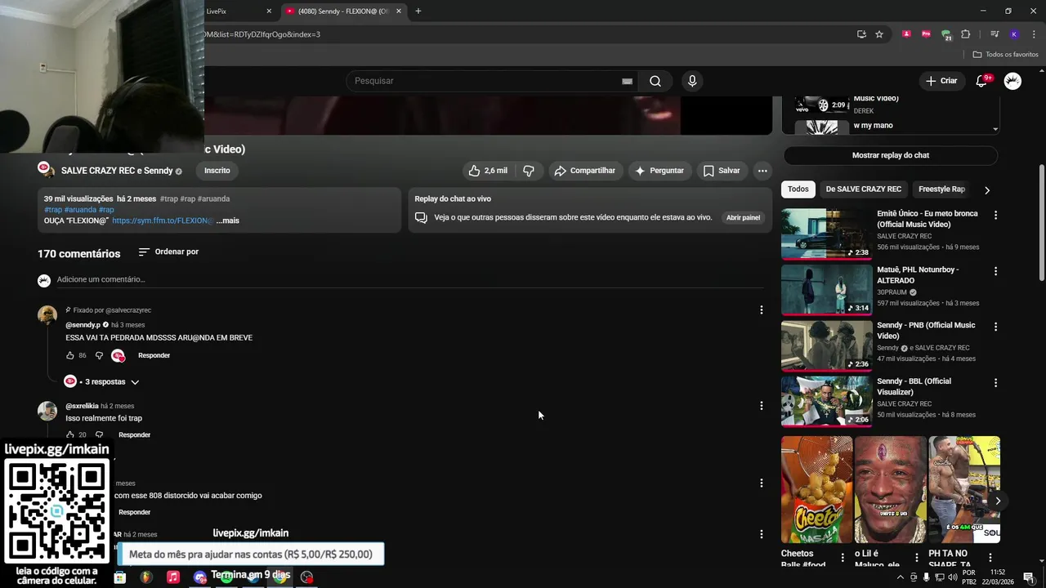Open the sym.ffm.to/FLEXION link

163,220
